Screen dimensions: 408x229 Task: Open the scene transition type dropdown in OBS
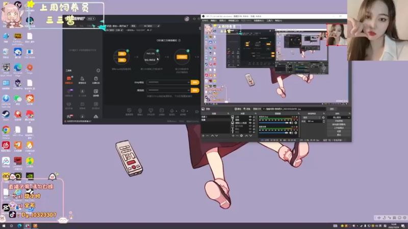coord(312,118)
